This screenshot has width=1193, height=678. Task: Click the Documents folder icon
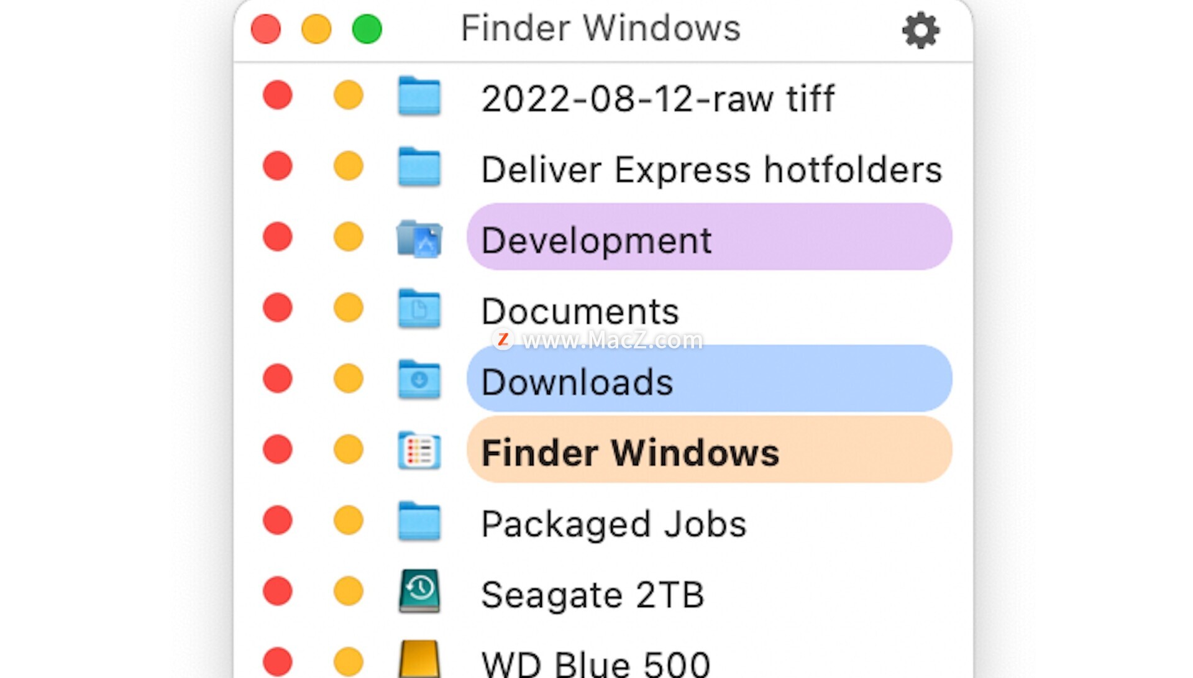(419, 308)
